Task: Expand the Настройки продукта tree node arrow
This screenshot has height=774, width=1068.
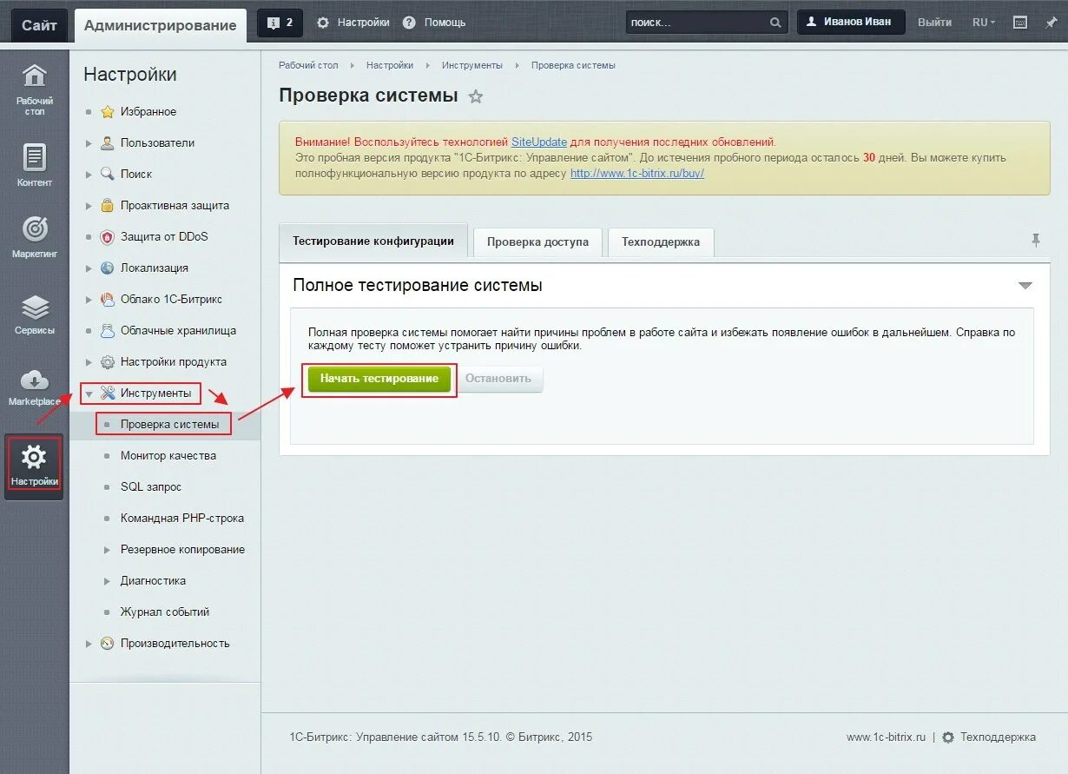Action: pyautogui.click(x=89, y=362)
